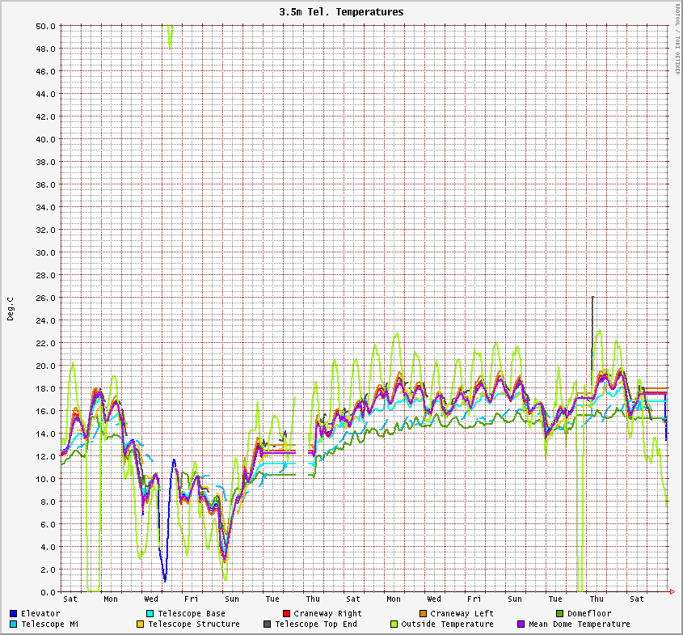Click the Deg.C y-axis label
This screenshot has width=683, height=635.
click(11, 308)
